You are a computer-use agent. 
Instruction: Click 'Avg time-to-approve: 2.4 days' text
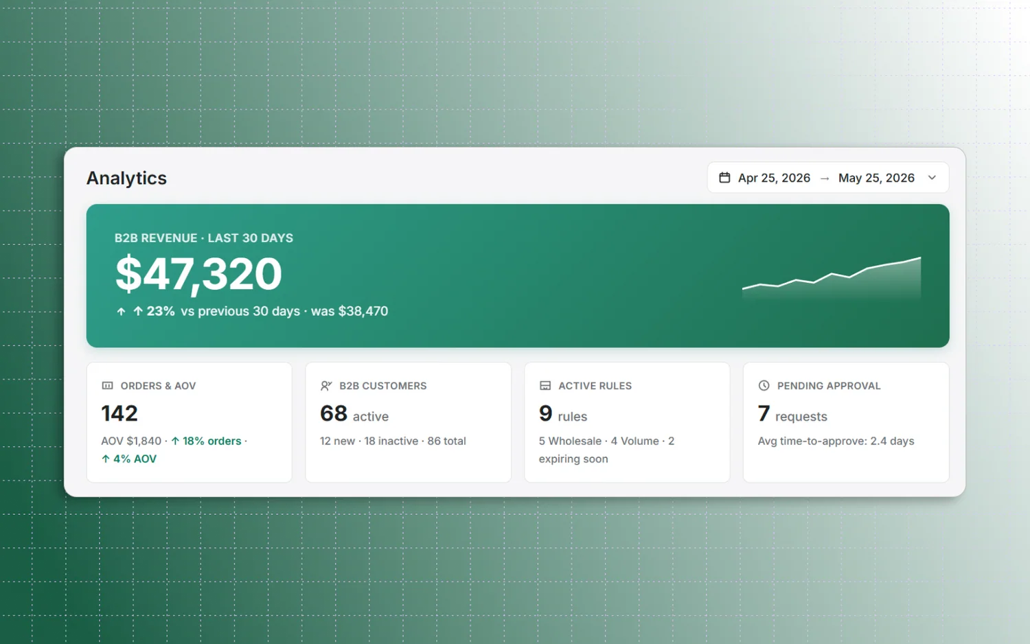pyautogui.click(x=836, y=441)
